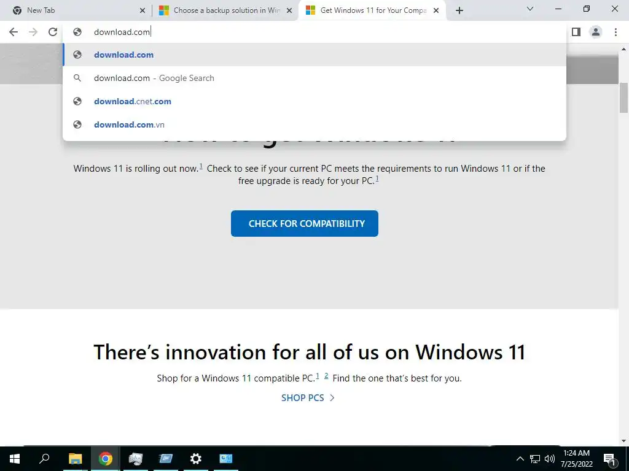Click the page vertical scrollbar thumb
Image resolution: width=629 pixels, height=471 pixels.
623,98
